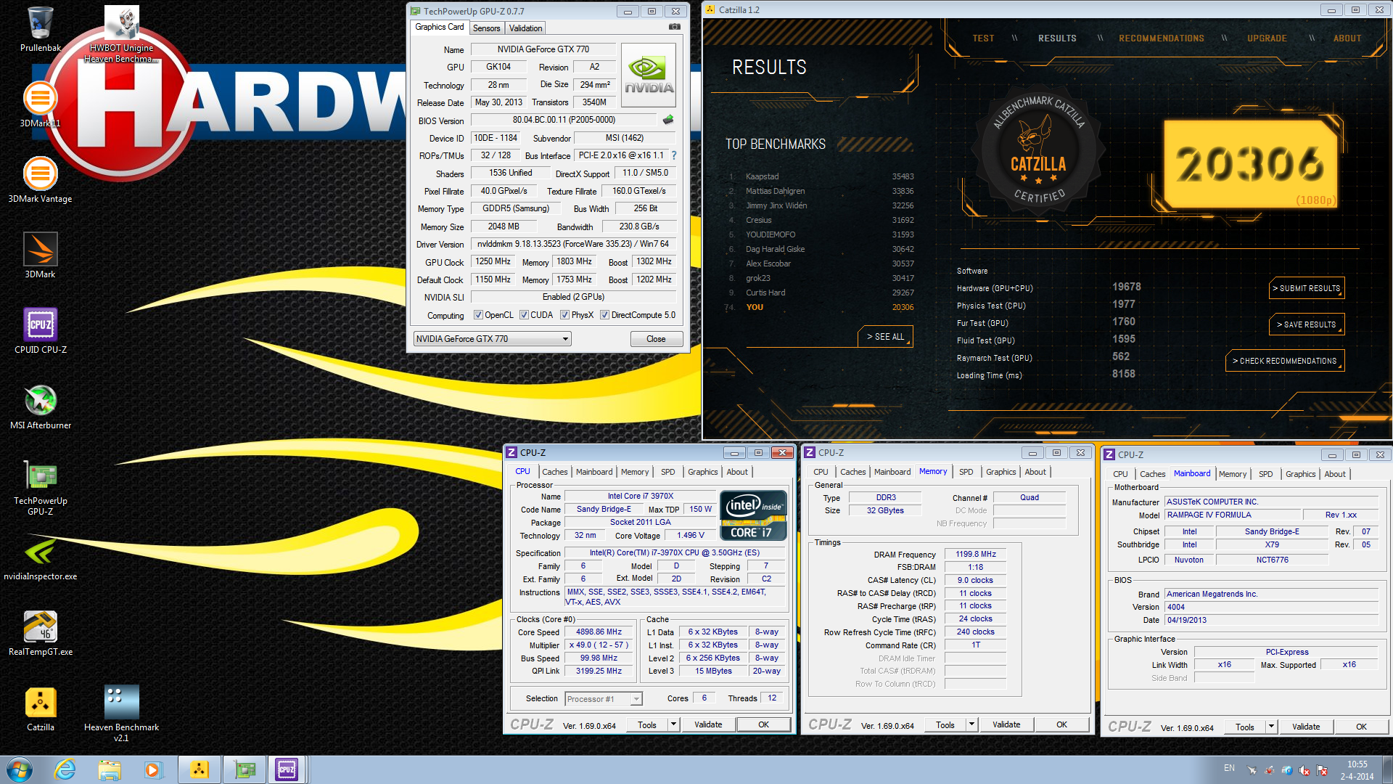Image resolution: width=1393 pixels, height=784 pixels.
Task: Click the Windows Start button
Action: (x=20, y=769)
